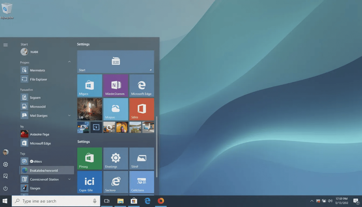Open Settings gear in left sidebar
The image size is (362, 207).
coord(5,164)
